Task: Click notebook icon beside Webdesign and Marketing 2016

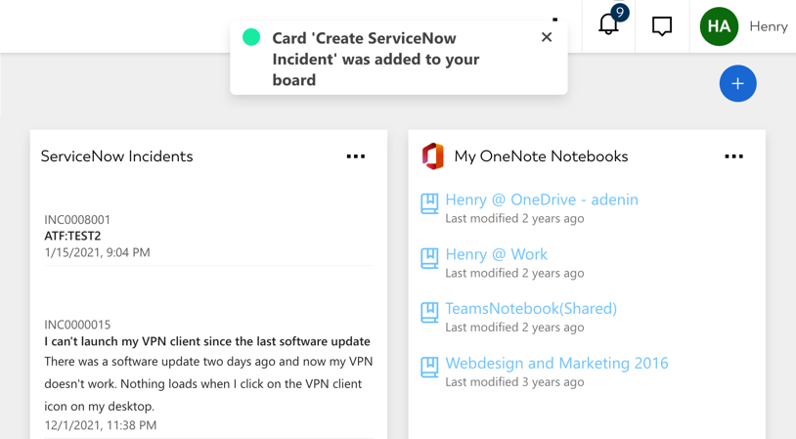Action: click(x=429, y=367)
